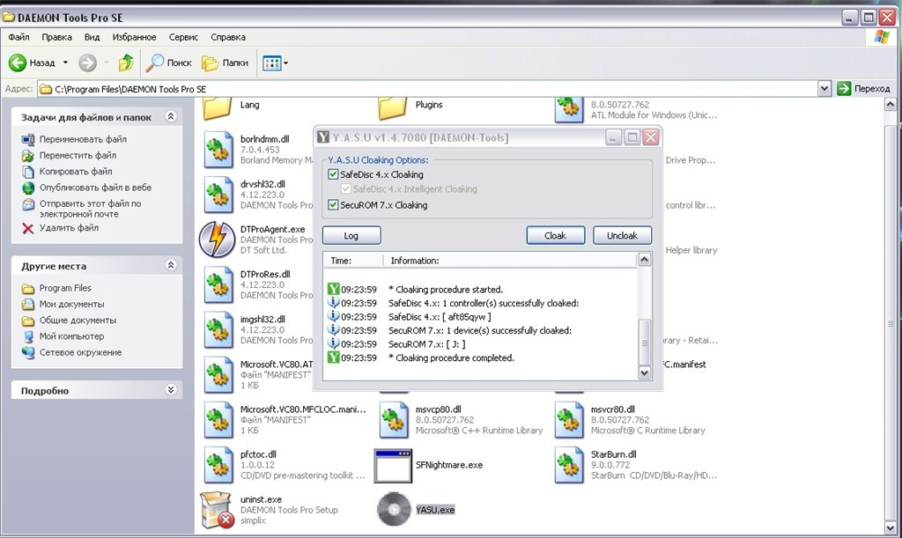The height and width of the screenshot is (538, 902).
Task: Open the Вид menu
Action: click(x=92, y=37)
